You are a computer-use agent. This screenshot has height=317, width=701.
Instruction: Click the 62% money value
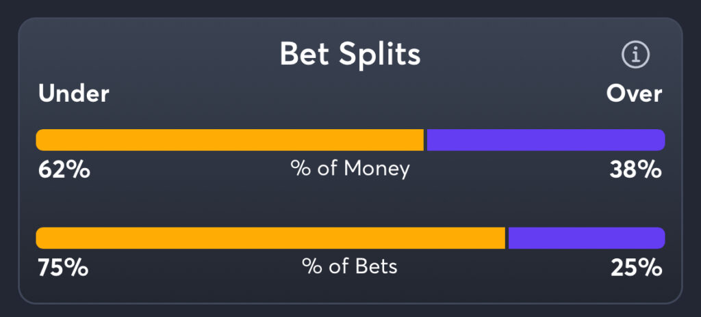tap(64, 169)
